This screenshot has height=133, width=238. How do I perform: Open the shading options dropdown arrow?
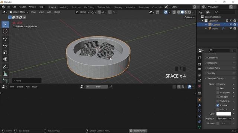(193, 12)
